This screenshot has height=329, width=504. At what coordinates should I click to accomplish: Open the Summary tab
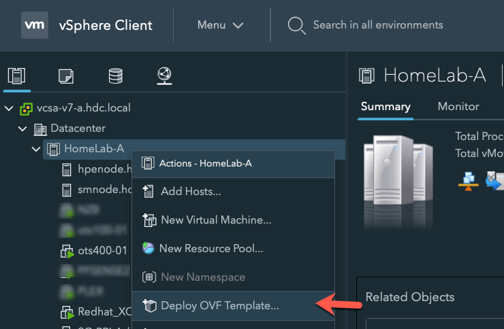(385, 107)
